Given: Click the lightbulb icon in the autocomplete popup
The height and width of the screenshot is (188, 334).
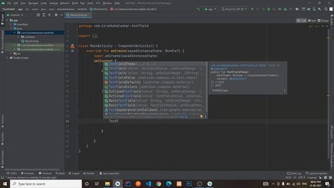Looking at the screenshot, I should (x=201, y=116).
